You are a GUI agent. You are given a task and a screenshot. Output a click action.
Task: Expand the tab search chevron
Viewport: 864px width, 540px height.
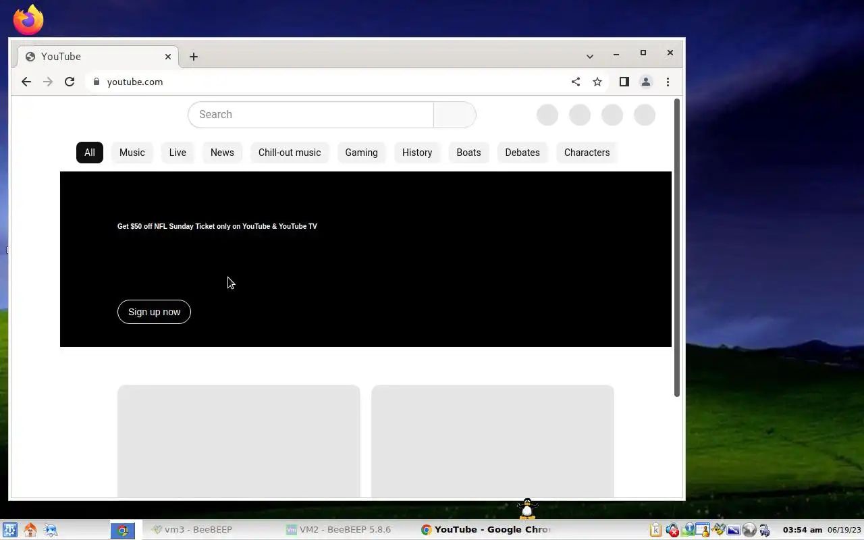tap(590, 56)
